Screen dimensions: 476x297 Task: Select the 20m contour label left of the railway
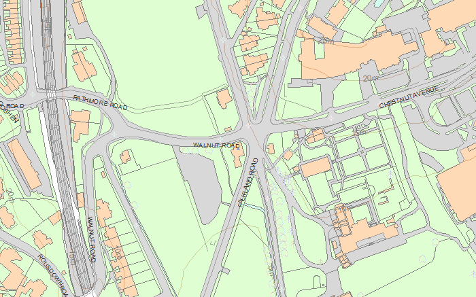(x=10, y=196)
